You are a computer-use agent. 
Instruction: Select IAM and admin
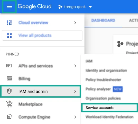click(x=41, y=91)
